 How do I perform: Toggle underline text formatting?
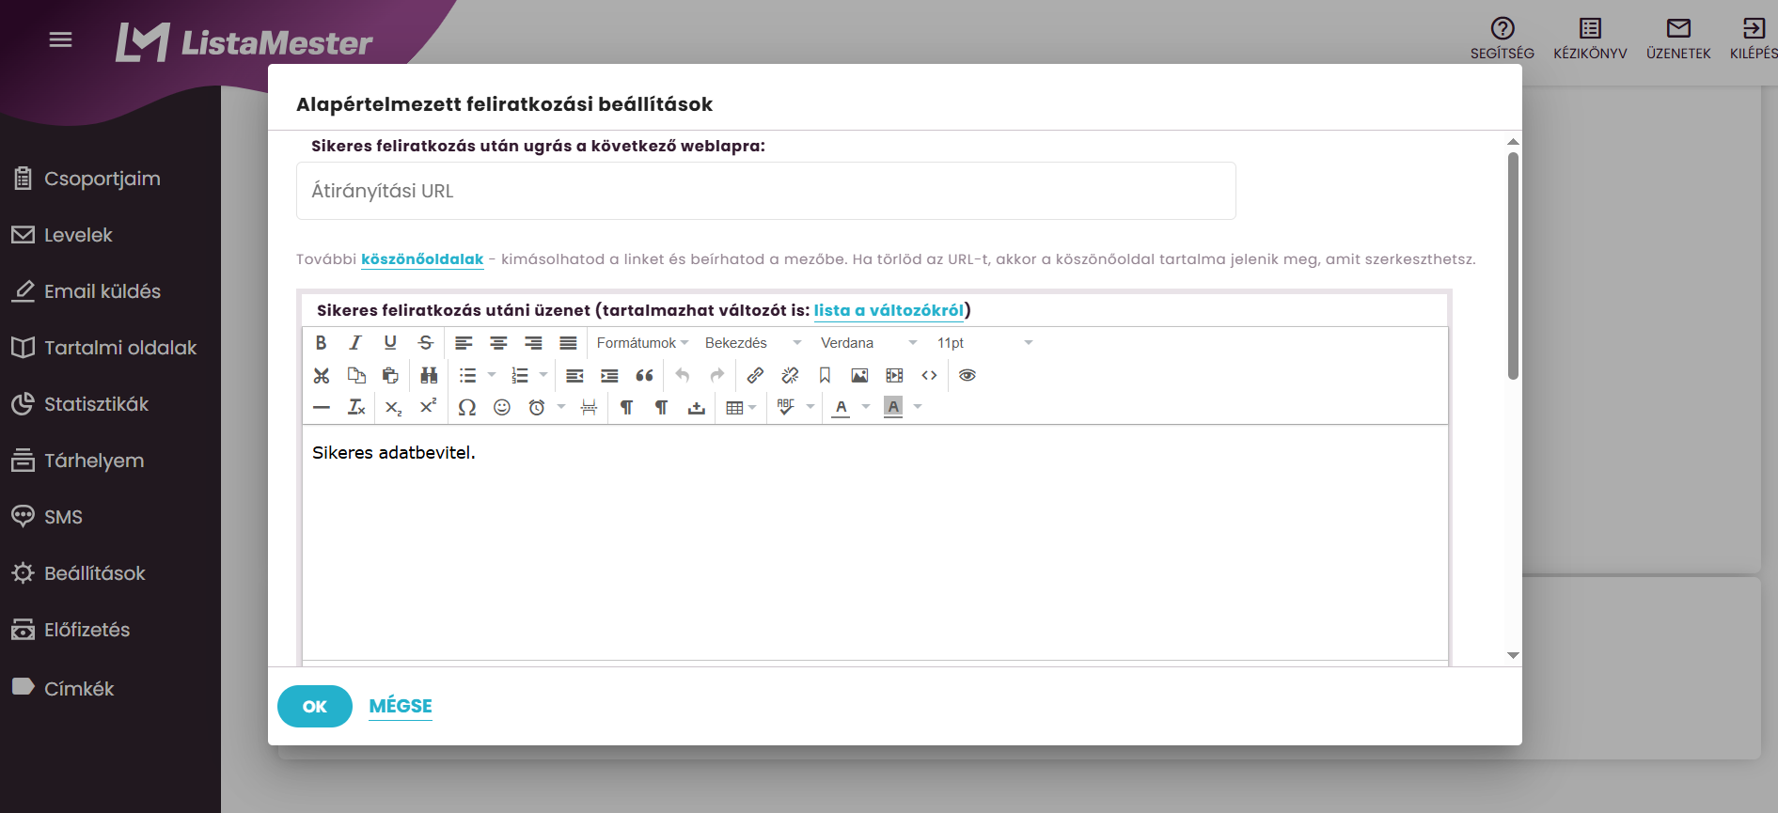click(x=390, y=343)
